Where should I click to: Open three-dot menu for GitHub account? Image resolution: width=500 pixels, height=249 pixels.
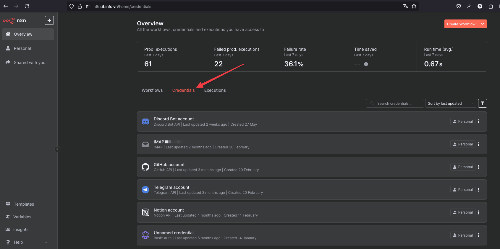click(478, 167)
